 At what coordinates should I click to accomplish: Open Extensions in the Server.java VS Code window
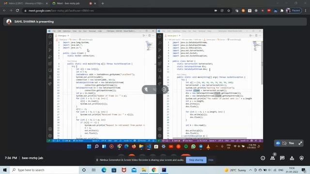pyautogui.click(x=160, y=63)
